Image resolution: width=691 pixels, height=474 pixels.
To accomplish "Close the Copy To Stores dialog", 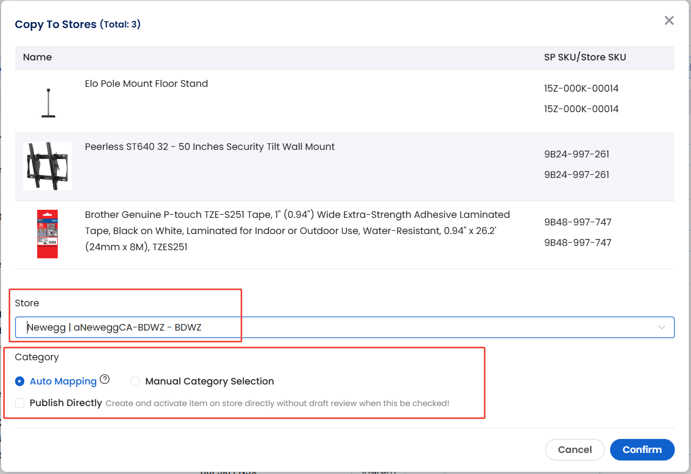I will click(x=669, y=20).
